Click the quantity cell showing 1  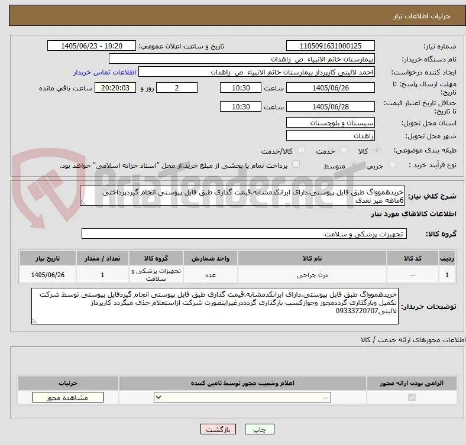coord(102,275)
